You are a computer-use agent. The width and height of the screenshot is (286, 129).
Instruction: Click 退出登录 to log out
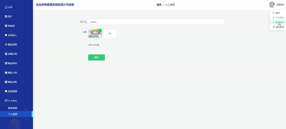(x=278, y=27)
